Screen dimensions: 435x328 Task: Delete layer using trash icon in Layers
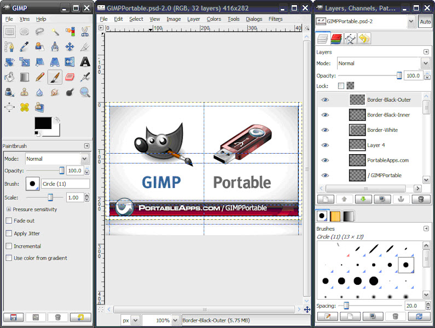(421, 200)
